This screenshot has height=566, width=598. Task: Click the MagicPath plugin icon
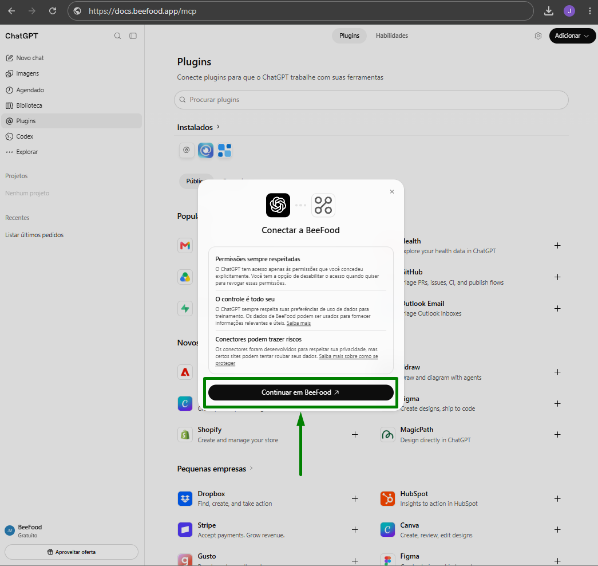[387, 435]
